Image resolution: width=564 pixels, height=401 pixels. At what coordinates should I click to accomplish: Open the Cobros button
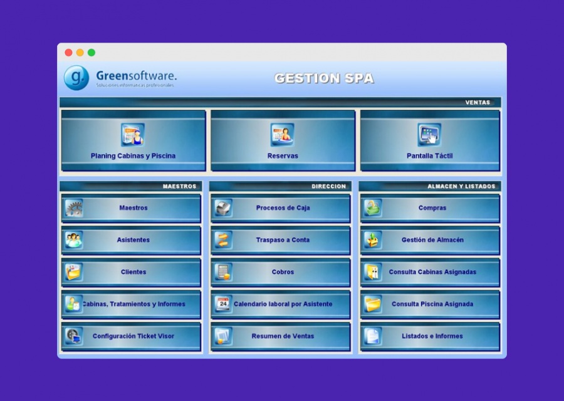point(281,273)
